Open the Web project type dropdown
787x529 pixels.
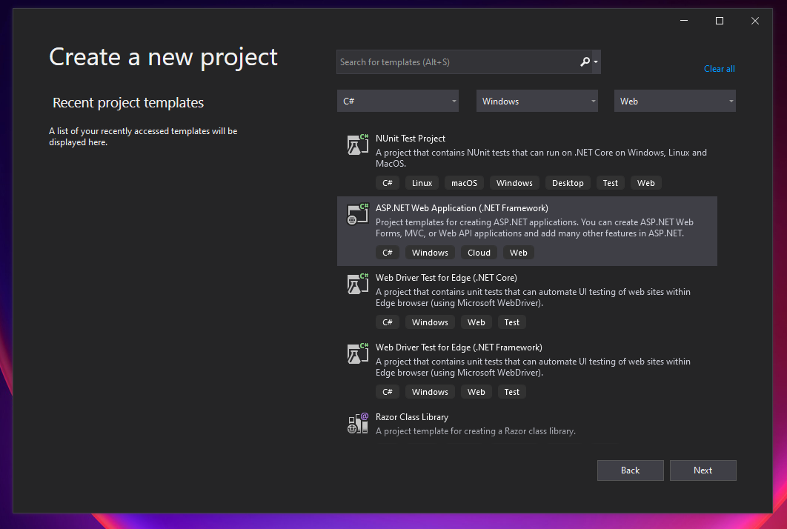674,101
